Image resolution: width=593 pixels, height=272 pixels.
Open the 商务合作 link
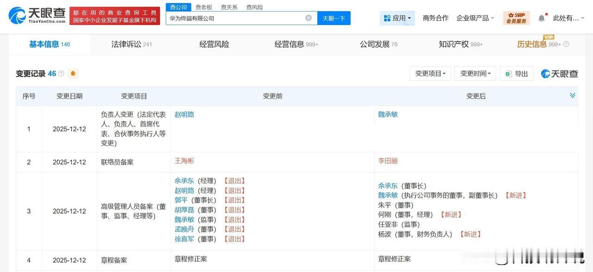click(435, 18)
